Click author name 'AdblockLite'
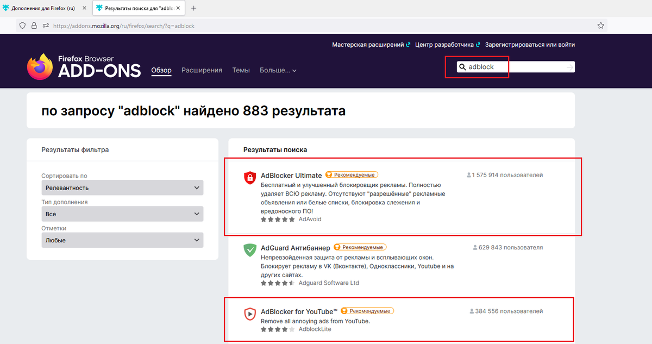Viewport: 652px width, 344px height. coord(315,329)
